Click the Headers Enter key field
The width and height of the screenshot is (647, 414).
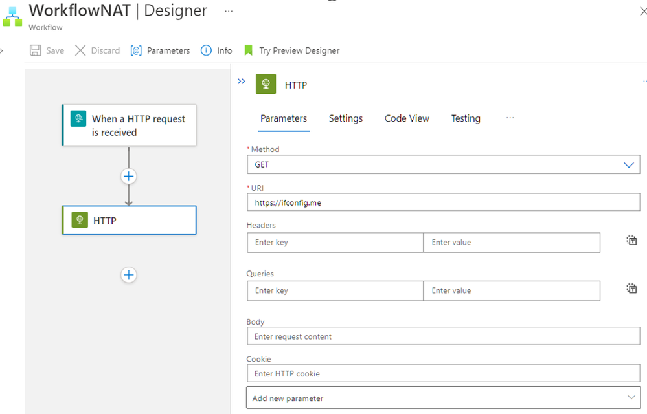pos(335,242)
